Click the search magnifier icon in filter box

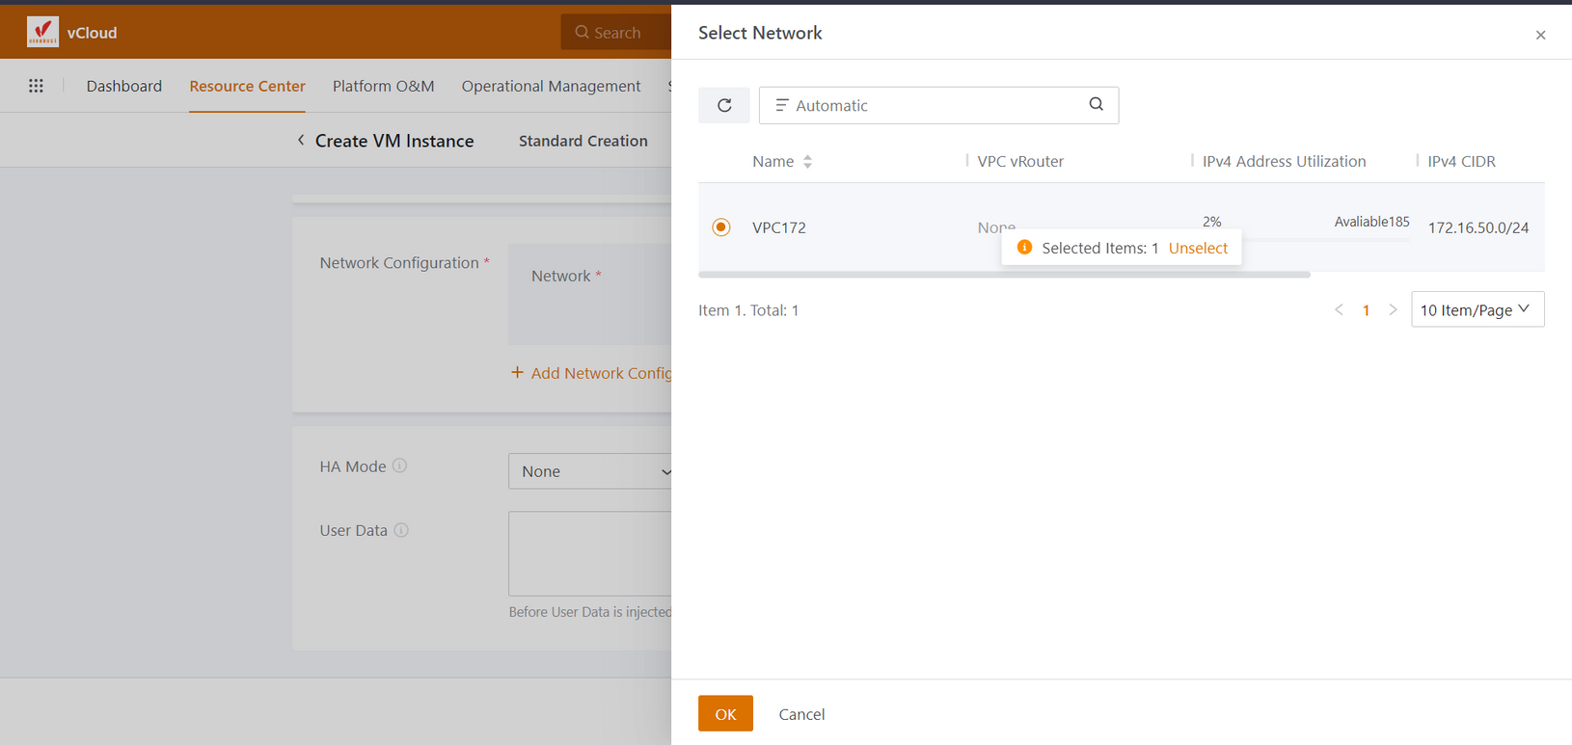(x=1096, y=105)
